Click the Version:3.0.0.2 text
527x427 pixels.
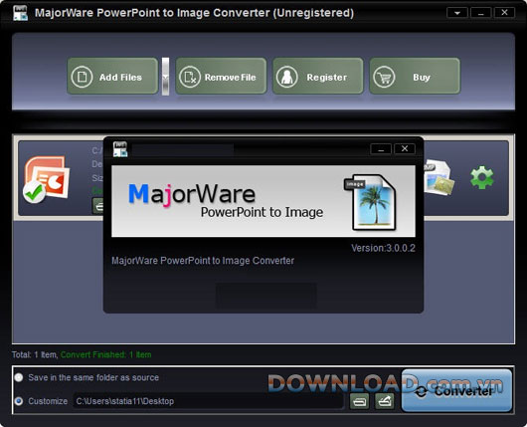(x=383, y=248)
